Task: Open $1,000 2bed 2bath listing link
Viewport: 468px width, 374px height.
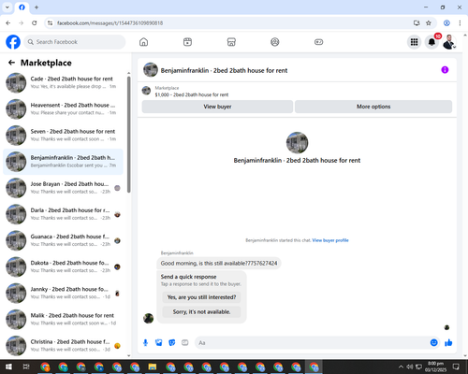Action: [x=192, y=94]
